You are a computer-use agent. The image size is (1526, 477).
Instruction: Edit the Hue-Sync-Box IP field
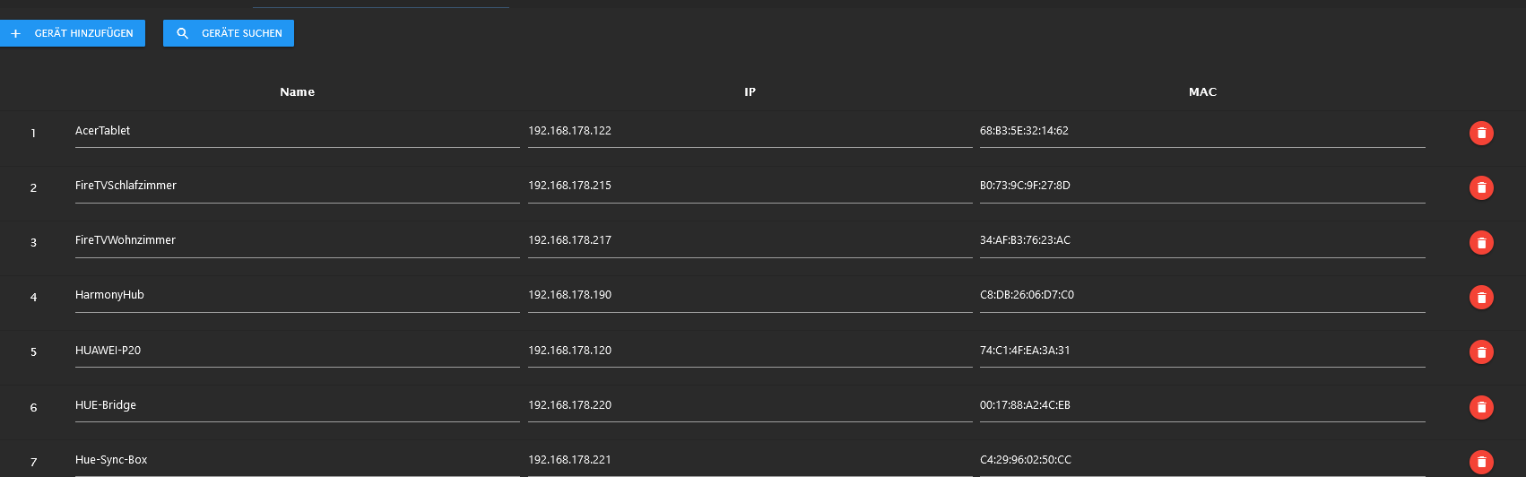(750, 460)
